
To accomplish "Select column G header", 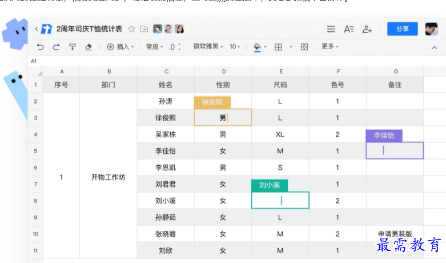I will pyautogui.click(x=395, y=71).
